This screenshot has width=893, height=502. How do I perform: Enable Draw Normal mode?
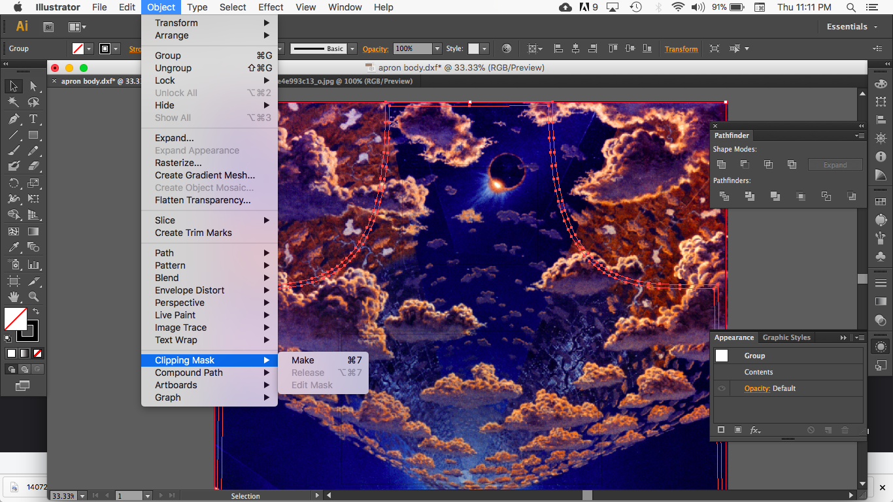pos(11,369)
